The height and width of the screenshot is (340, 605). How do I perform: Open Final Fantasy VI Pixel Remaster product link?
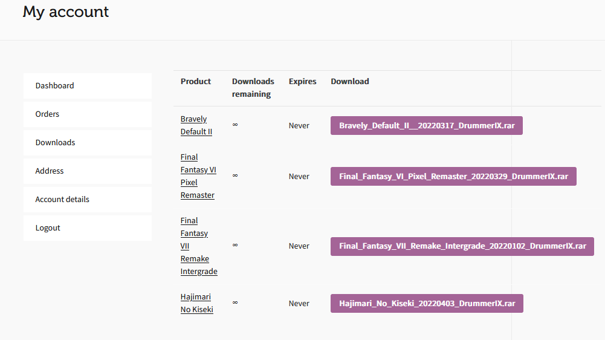pyautogui.click(x=198, y=176)
